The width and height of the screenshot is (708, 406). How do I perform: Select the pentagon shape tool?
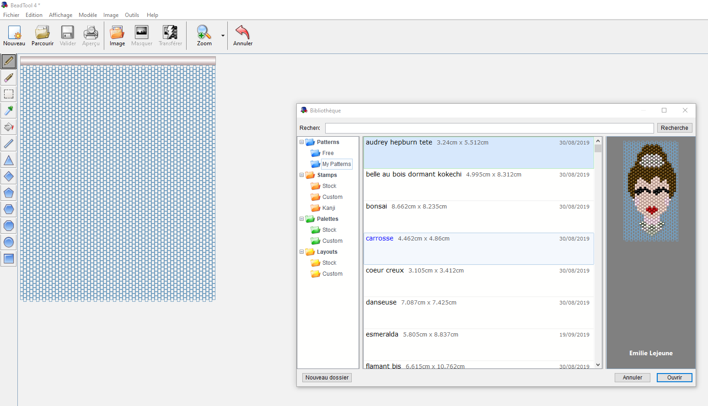pyautogui.click(x=9, y=193)
